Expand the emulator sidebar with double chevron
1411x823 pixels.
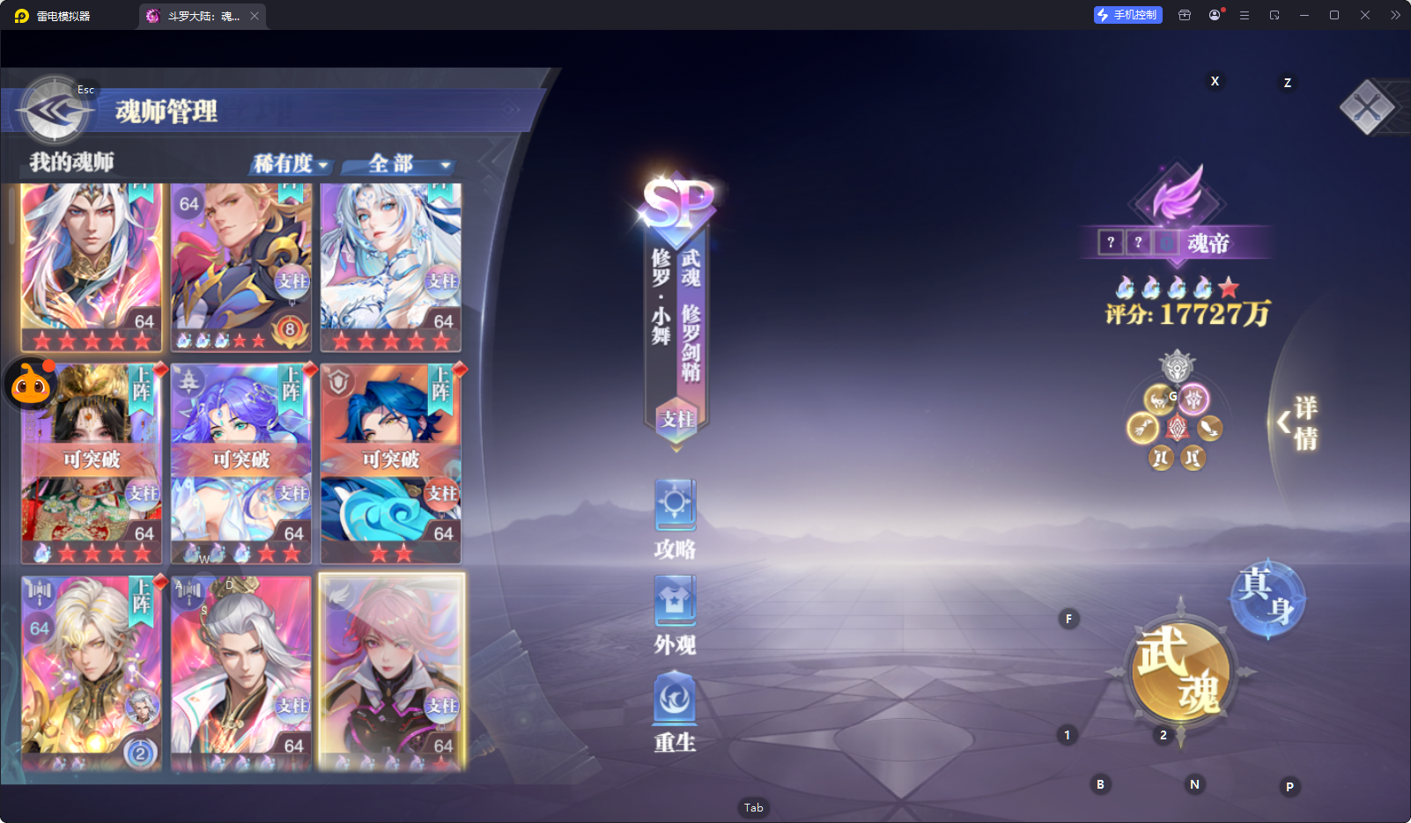pyautogui.click(x=1395, y=15)
